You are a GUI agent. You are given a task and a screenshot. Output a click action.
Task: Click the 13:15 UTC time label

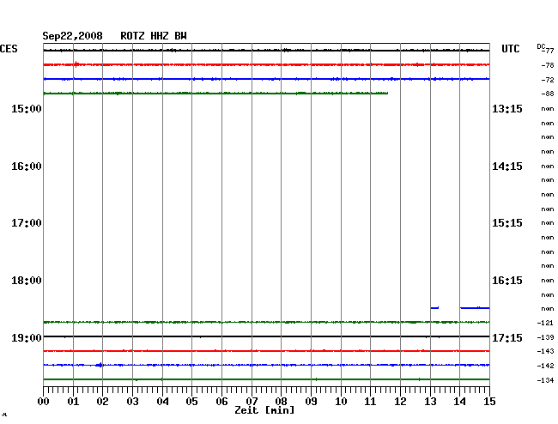click(x=507, y=109)
